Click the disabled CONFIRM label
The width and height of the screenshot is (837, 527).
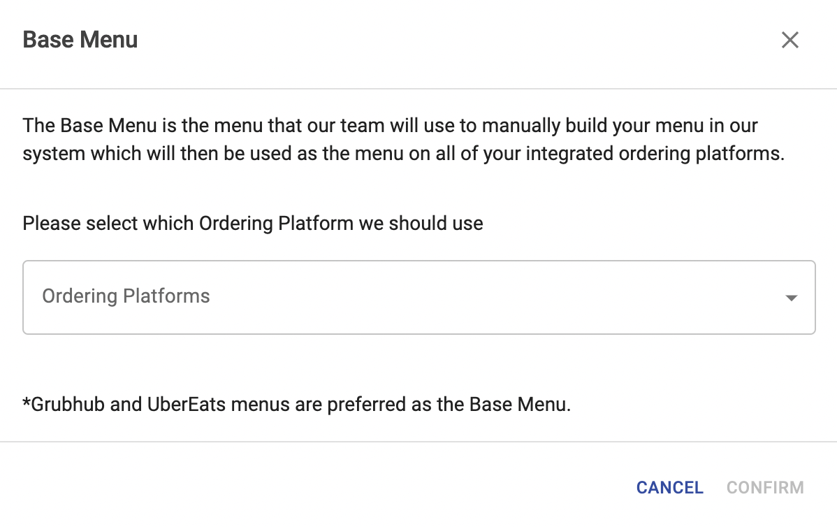764,487
